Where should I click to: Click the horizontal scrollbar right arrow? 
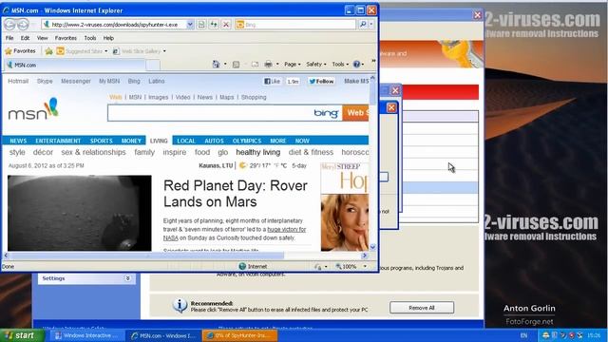(x=364, y=256)
